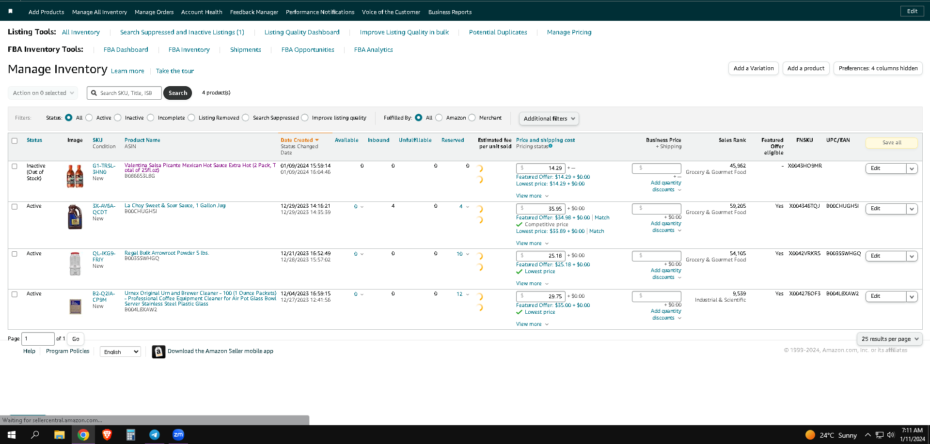Click the sunny weather icon in the taskbar
Image resolution: width=930 pixels, height=444 pixels.
point(810,435)
